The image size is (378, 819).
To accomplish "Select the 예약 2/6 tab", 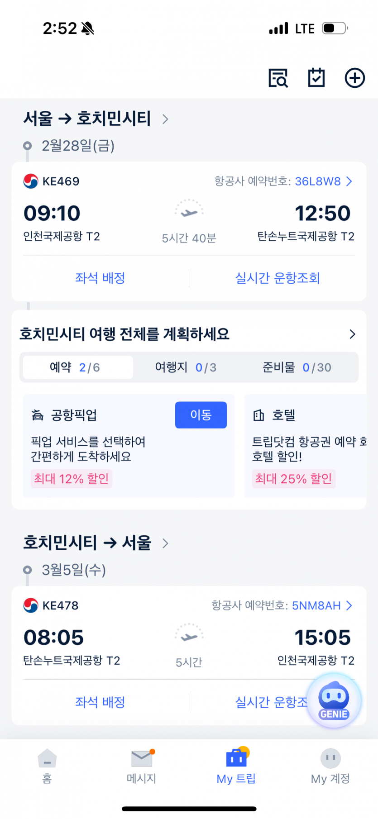I will (x=78, y=367).
